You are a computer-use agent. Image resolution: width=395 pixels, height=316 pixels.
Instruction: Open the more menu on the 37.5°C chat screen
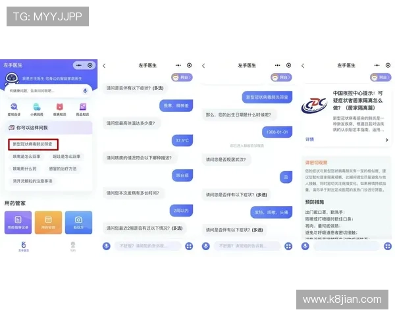point(178,65)
